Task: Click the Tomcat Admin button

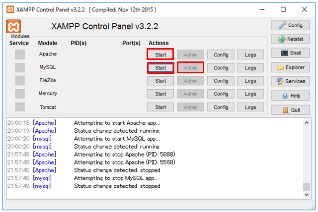Action: 190,107
